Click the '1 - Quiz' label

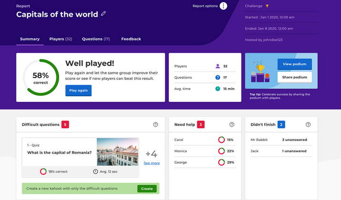(x=33, y=145)
